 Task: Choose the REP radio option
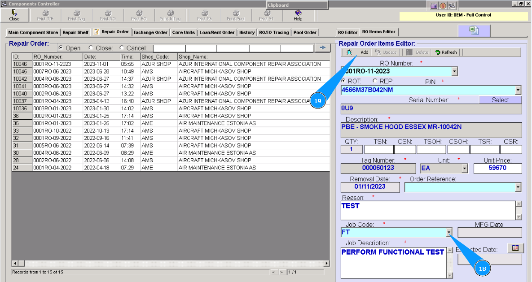click(x=375, y=81)
